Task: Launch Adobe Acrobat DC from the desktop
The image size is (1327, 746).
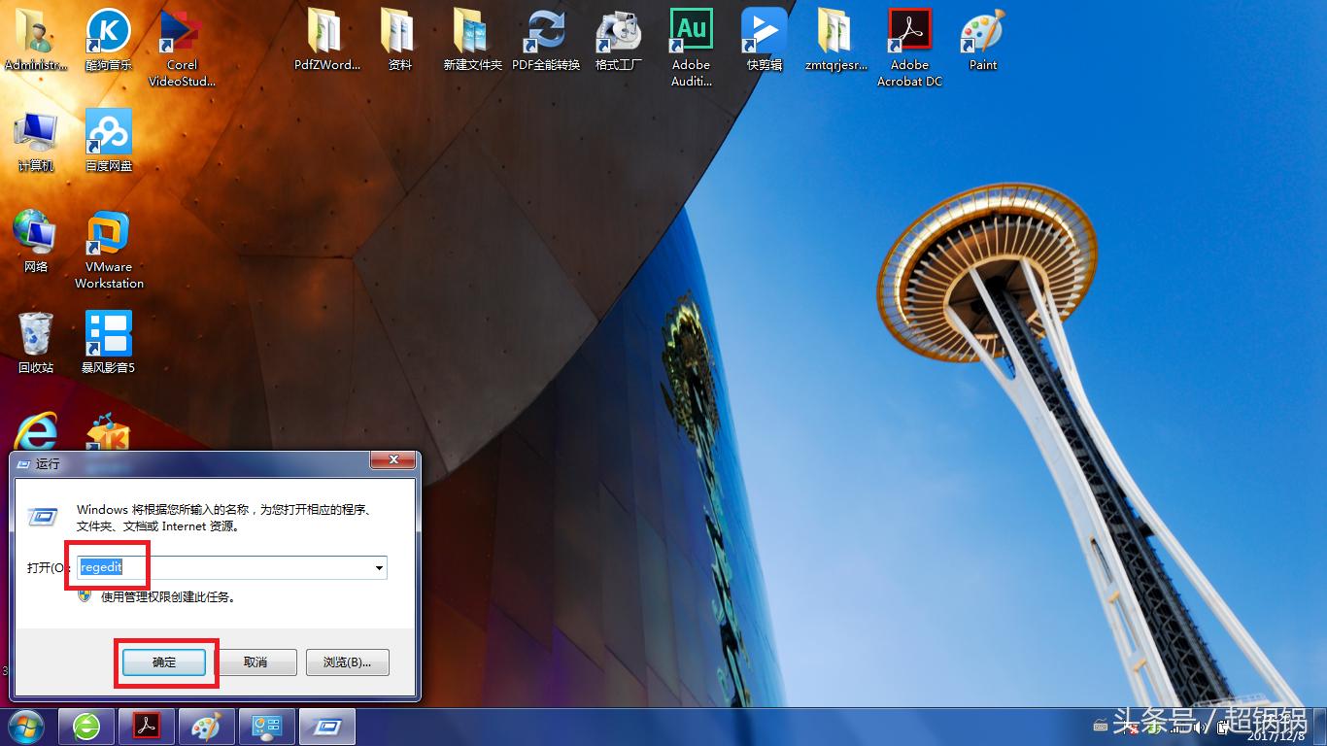Action: click(x=909, y=29)
